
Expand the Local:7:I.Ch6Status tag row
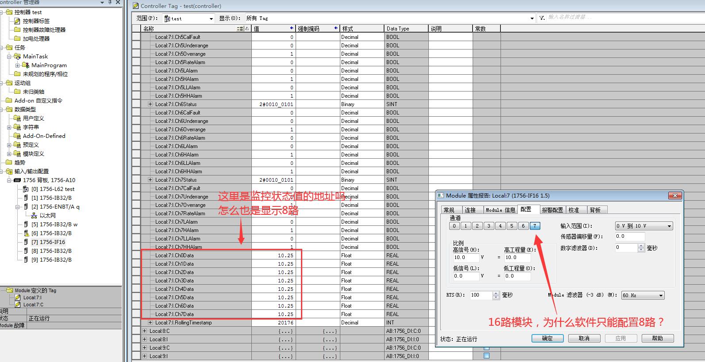pos(150,104)
